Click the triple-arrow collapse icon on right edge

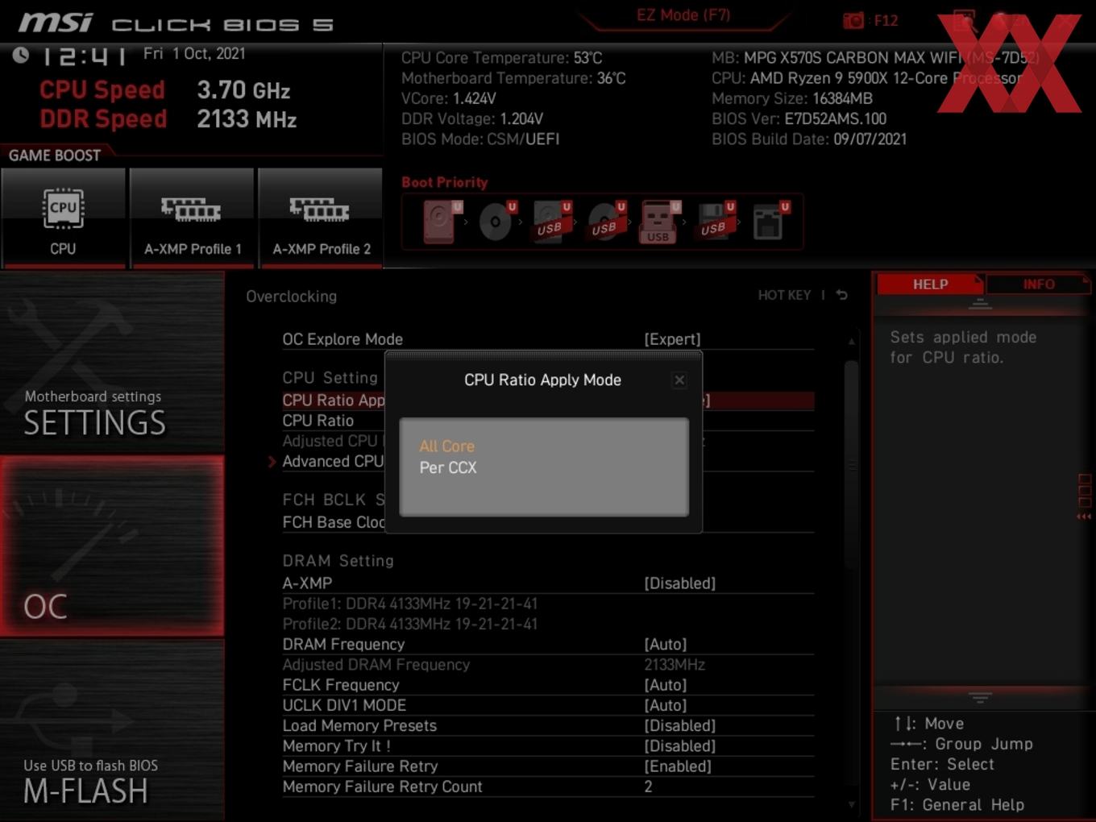click(1084, 517)
